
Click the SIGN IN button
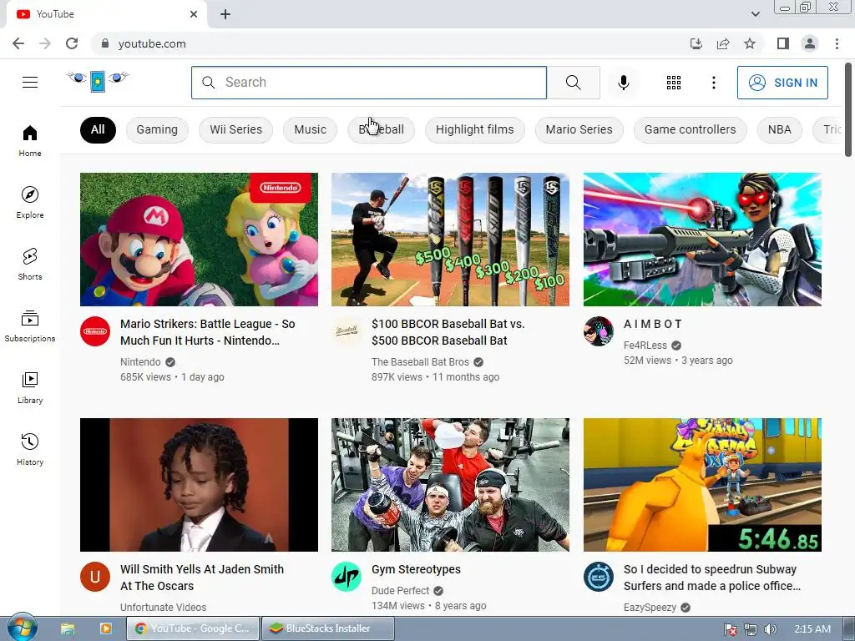[782, 83]
